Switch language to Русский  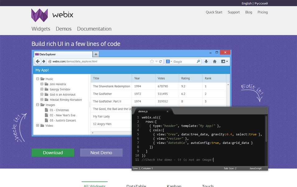(261, 3)
